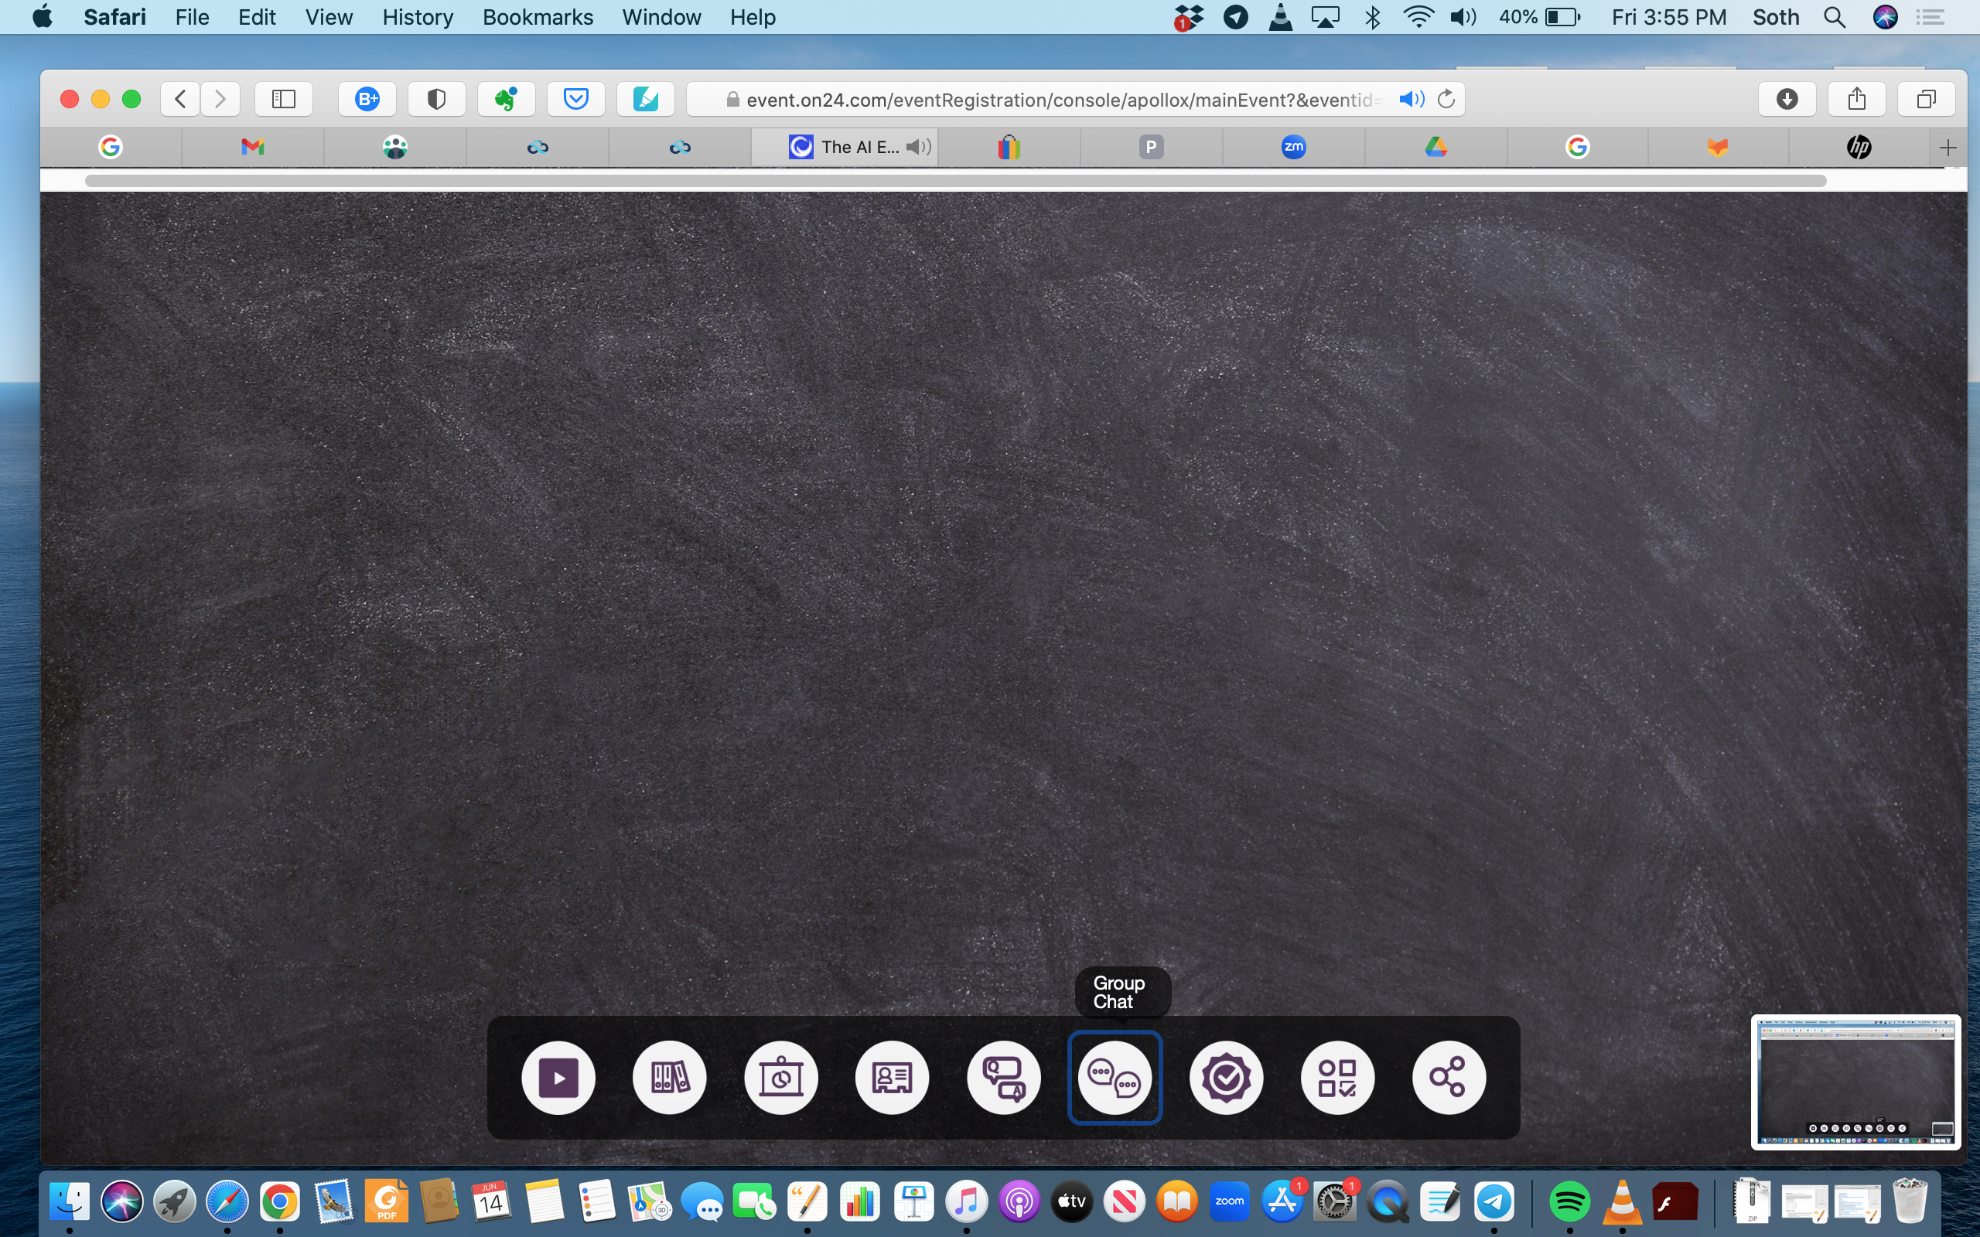Open the Group Chat widget
This screenshot has width=1980, height=1237.
click(x=1115, y=1078)
